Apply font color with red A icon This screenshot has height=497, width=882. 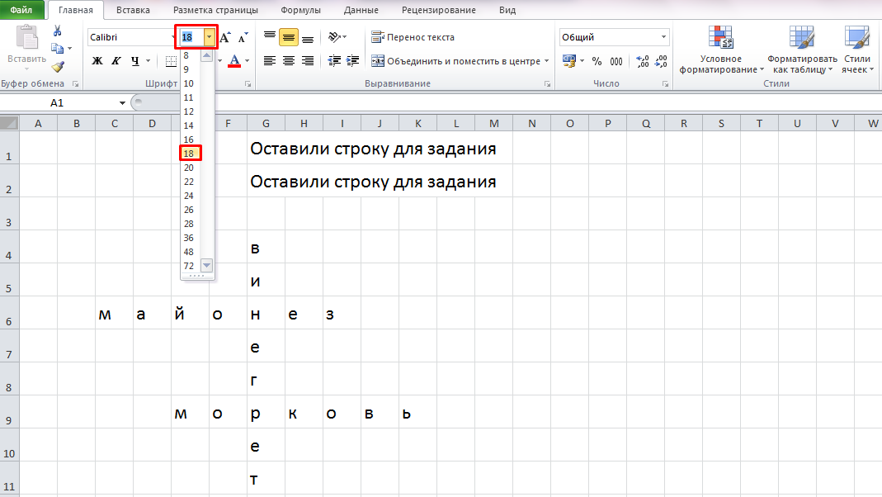tap(234, 61)
